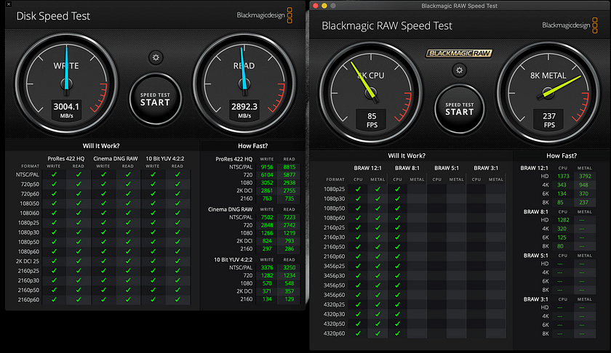The image size is (611, 353).
Task: Close the RAW Speed Test window
Action: click(x=316, y=6)
